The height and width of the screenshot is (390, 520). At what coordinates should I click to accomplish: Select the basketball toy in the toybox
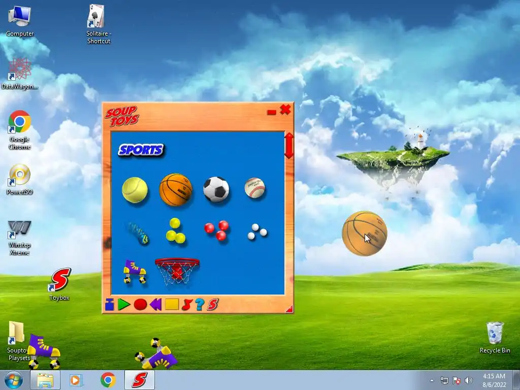(176, 190)
